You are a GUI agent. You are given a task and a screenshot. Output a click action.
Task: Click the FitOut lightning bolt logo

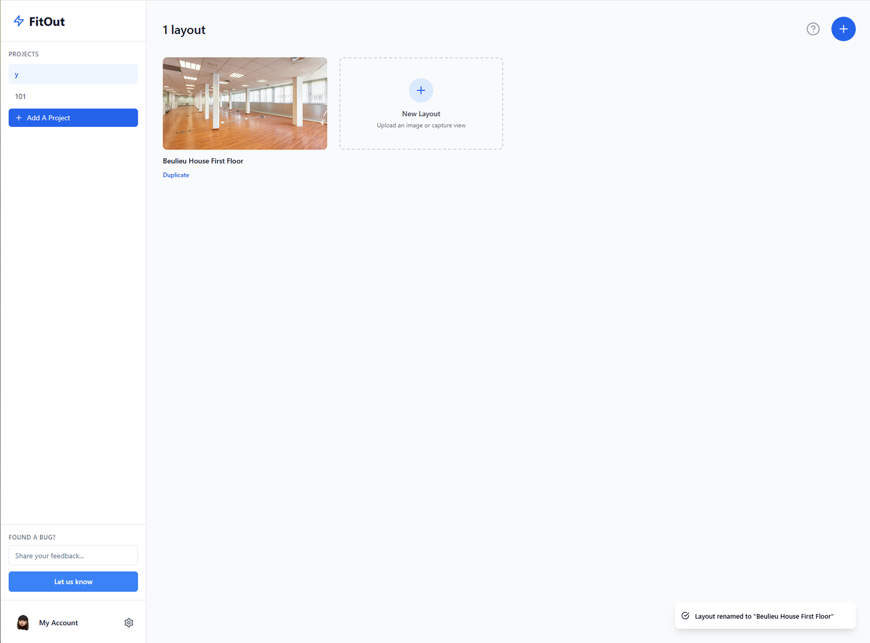pos(18,21)
